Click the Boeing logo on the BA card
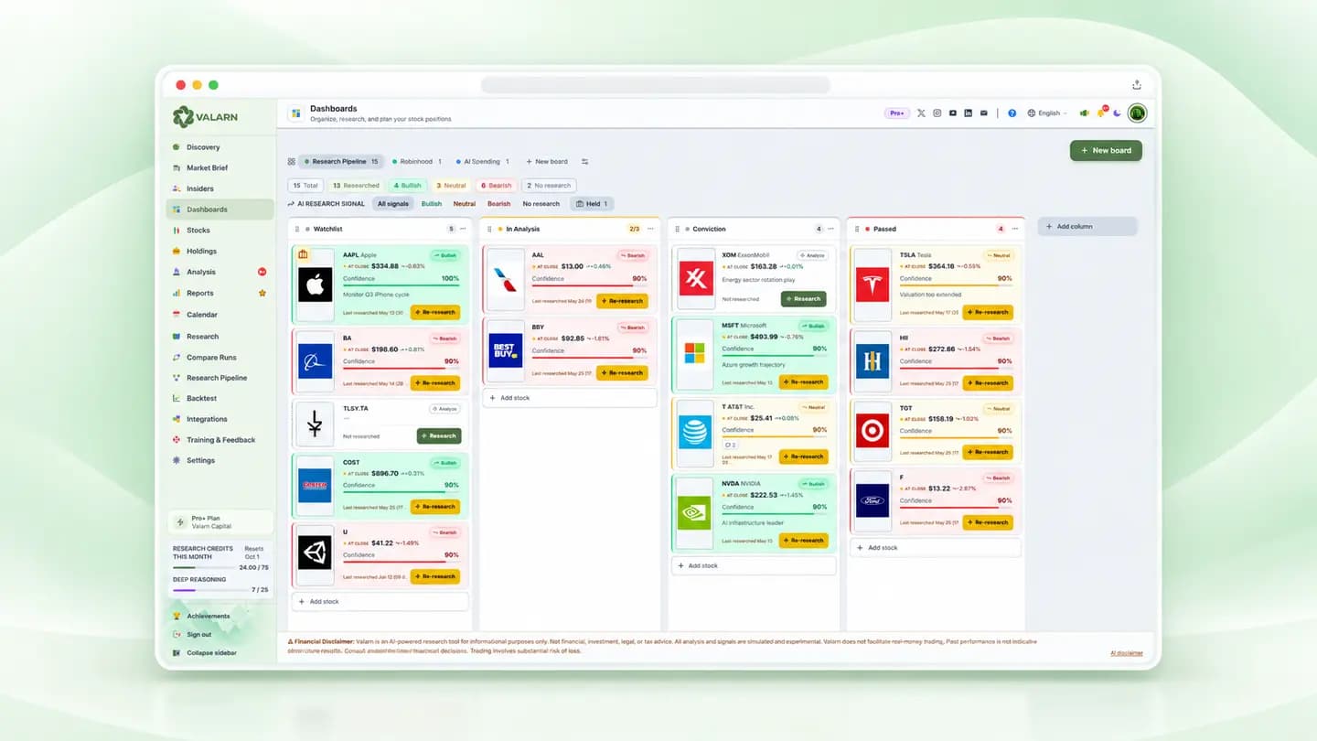The width and height of the screenshot is (1317, 741). pos(315,361)
